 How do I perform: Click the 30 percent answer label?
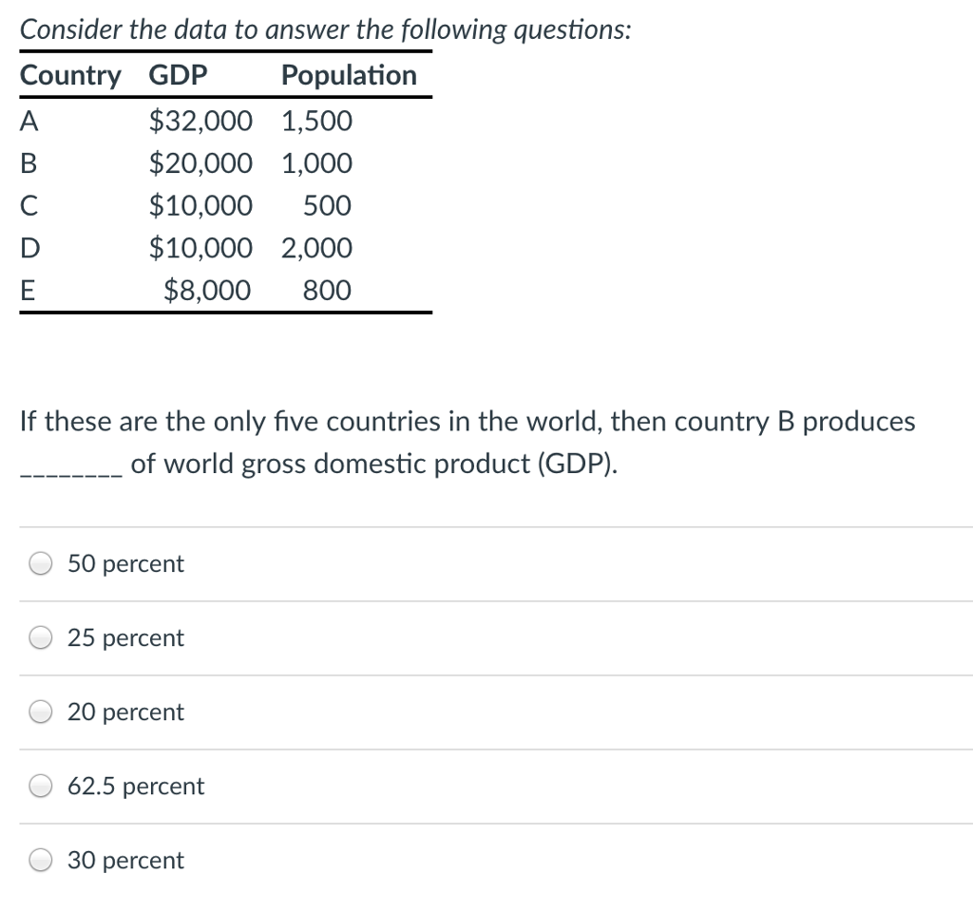tap(124, 860)
